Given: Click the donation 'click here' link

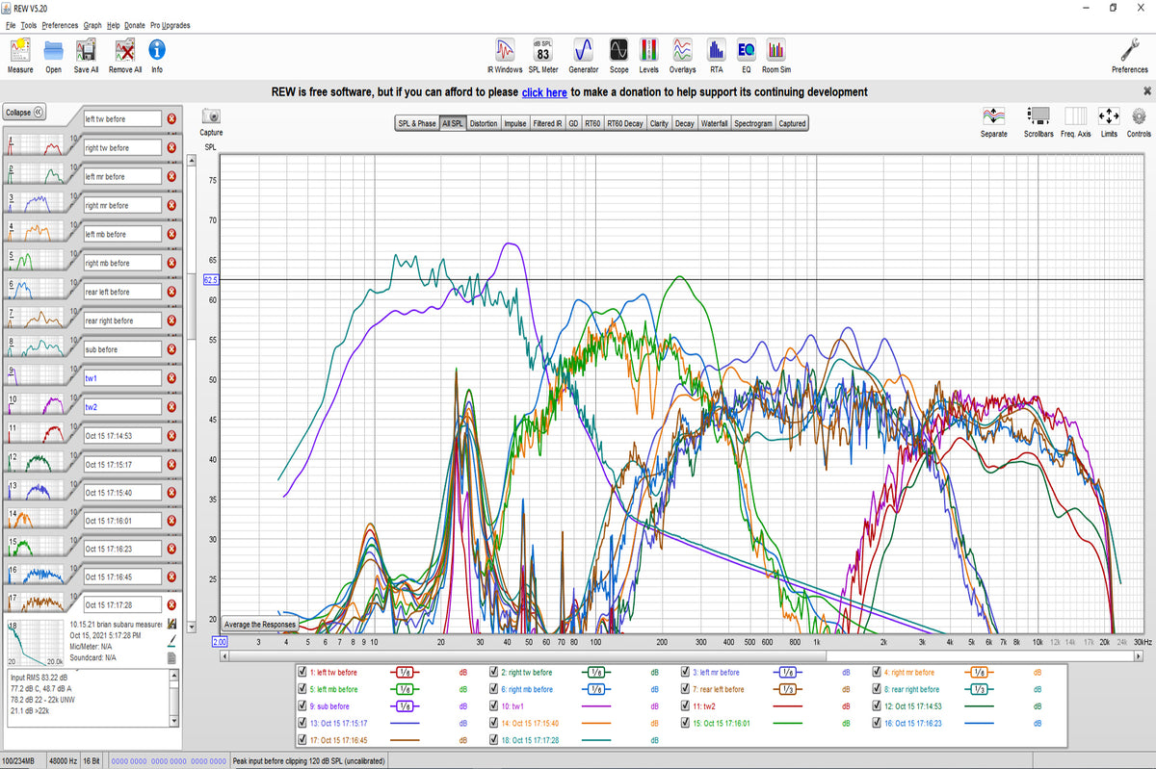Looking at the screenshot, I should (544, 91).
